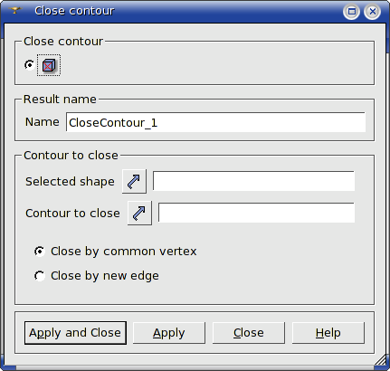Open Help for this dialog
This screenshot has height=371, width=390.
328,333
